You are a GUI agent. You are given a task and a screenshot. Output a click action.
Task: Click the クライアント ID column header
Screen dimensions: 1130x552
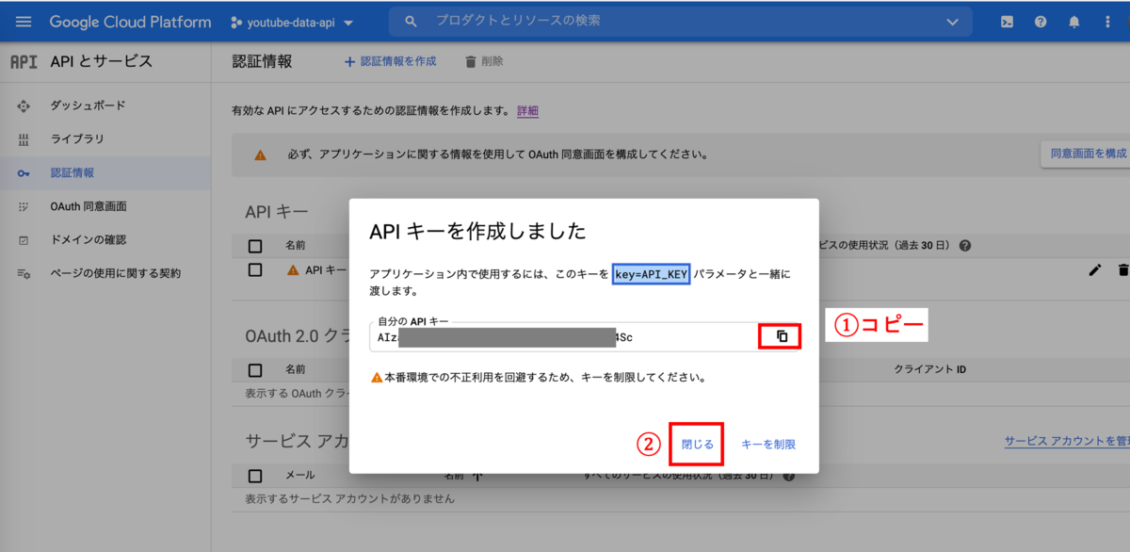(929, 370)
